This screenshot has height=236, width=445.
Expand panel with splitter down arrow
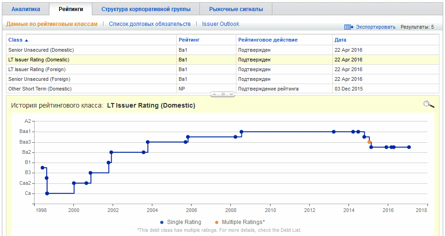232,94
